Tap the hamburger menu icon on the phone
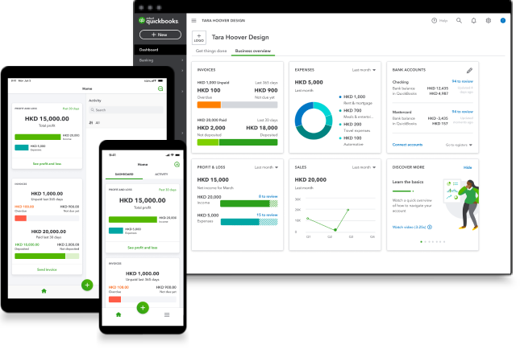Screen dimensions: 520x349 (167, 314)
